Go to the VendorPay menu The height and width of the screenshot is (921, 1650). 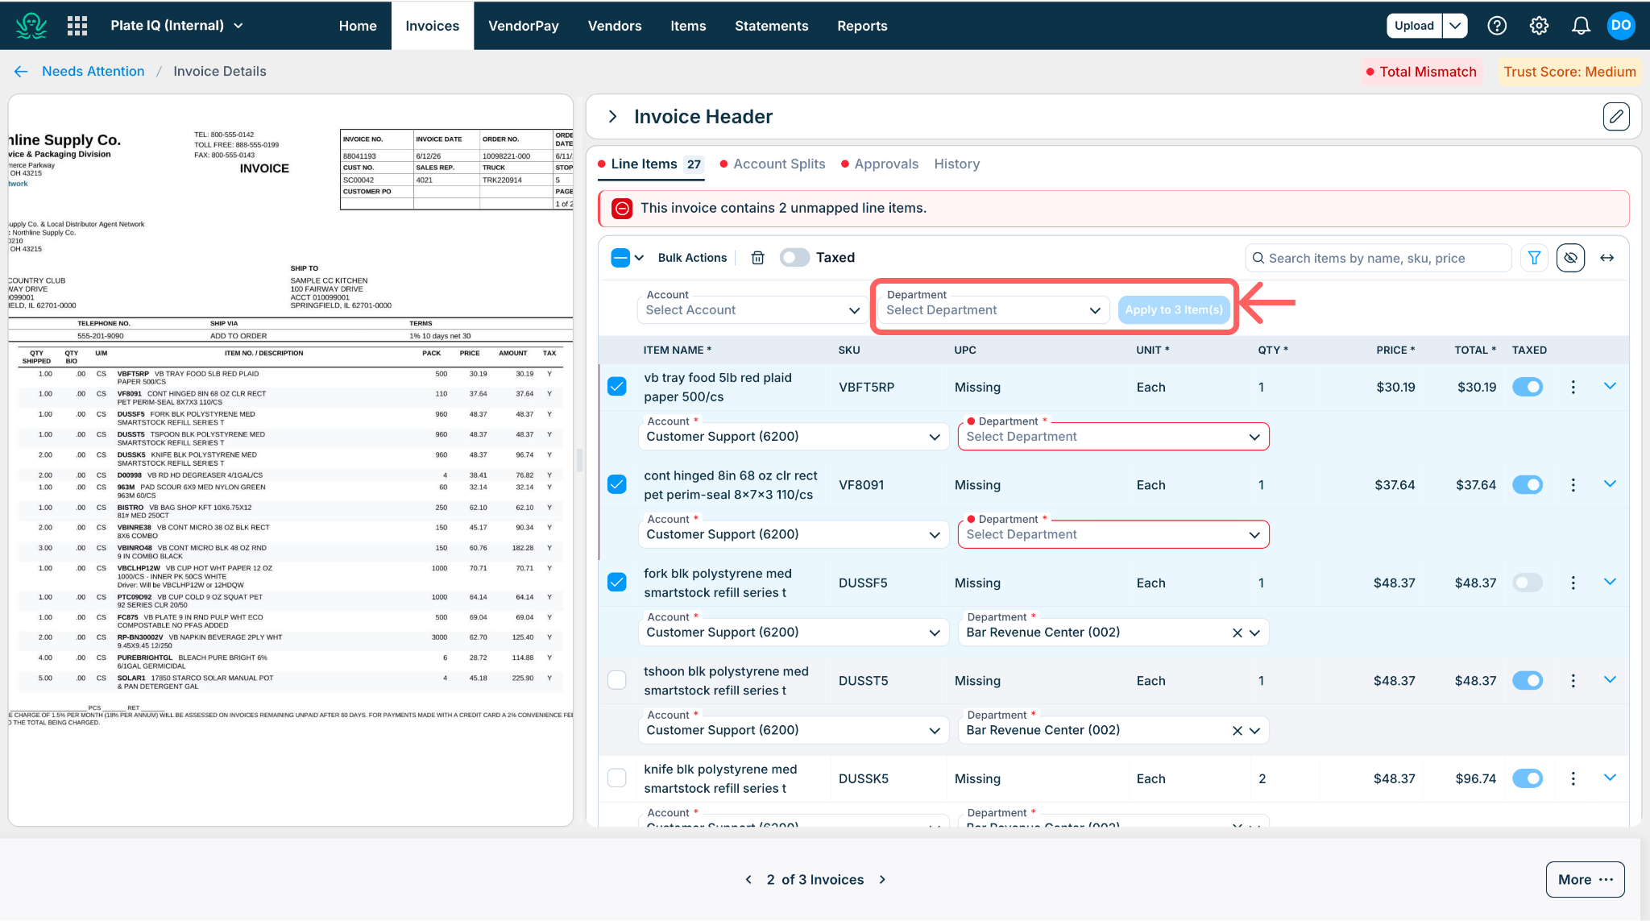pos(524,26)
